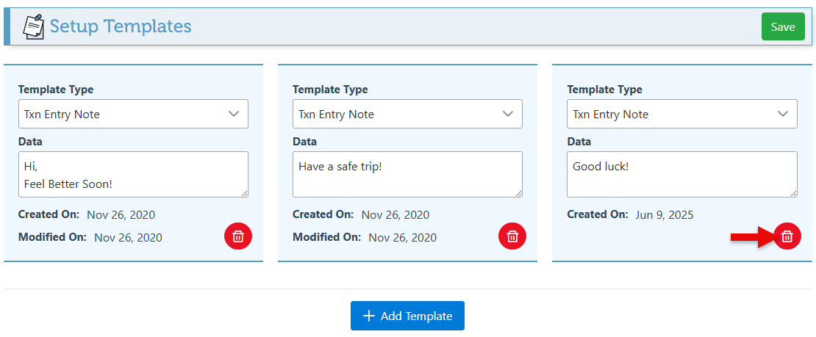The image size is (816, 337).
Task: Open Template Type dropdown for "Feel Better Soon!"
Action: tap(133, 114)
